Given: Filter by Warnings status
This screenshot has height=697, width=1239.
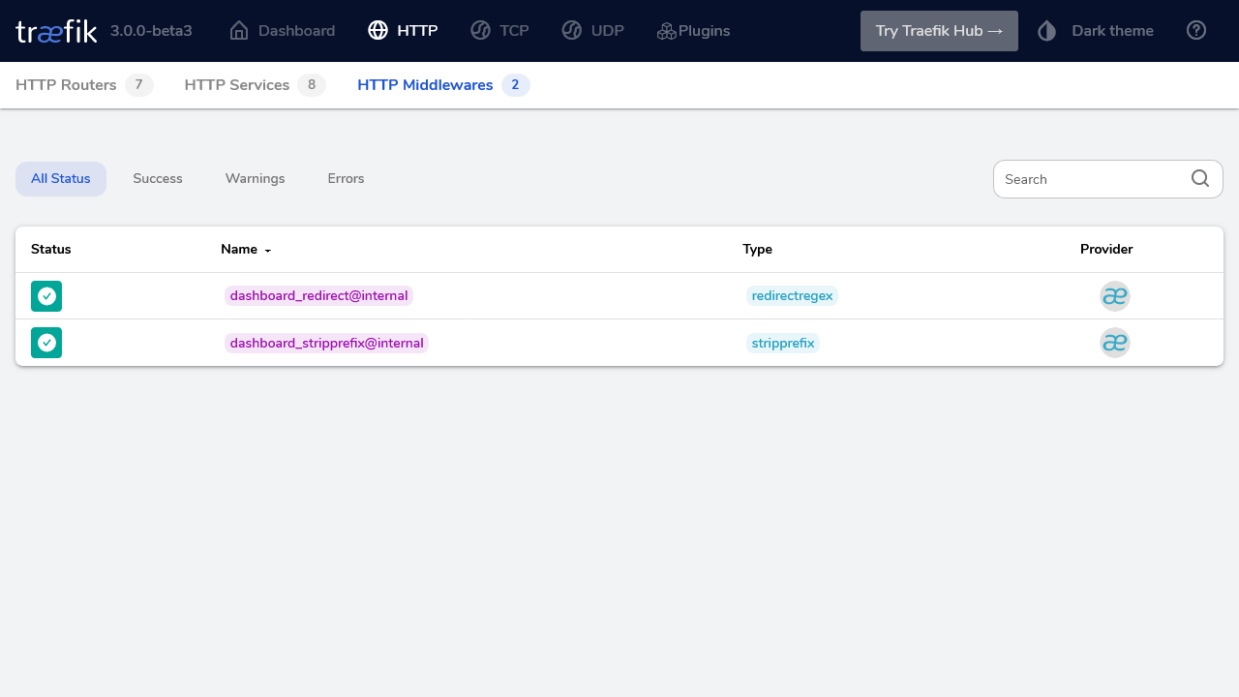Looking at the screenshot, I should [255, 179].
